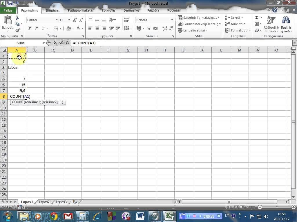This screenshot has width=297, height=222.
Task: Open the Bendra number format dropdown
Action: click(x=172, y=20)
